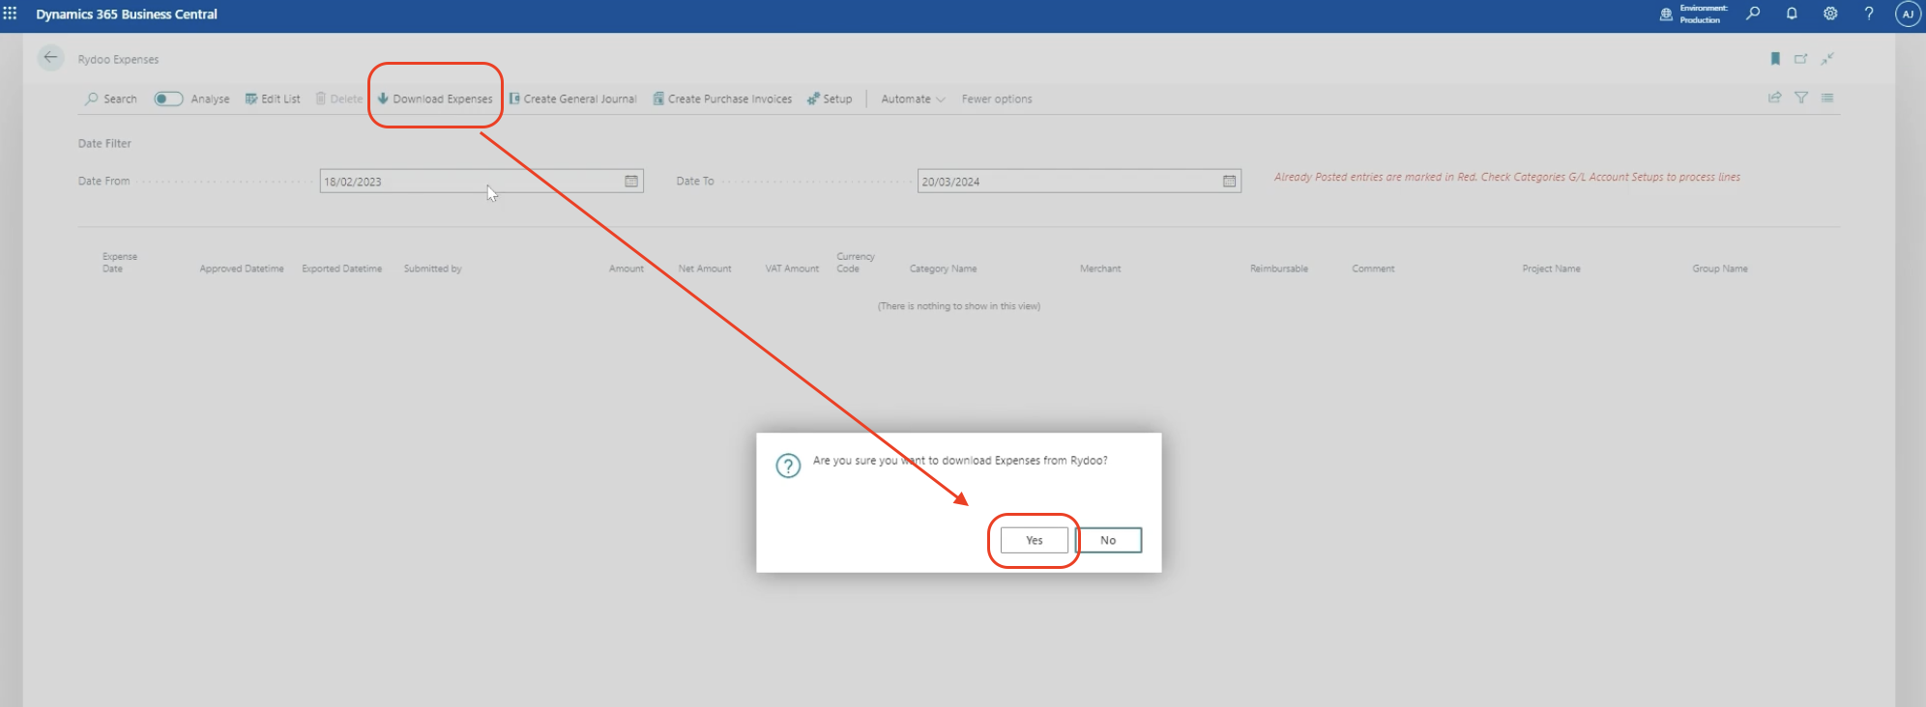Viewport: 1926px width, 707px height.
Task: Click the Net Amount column header
Action: (705, 269)
